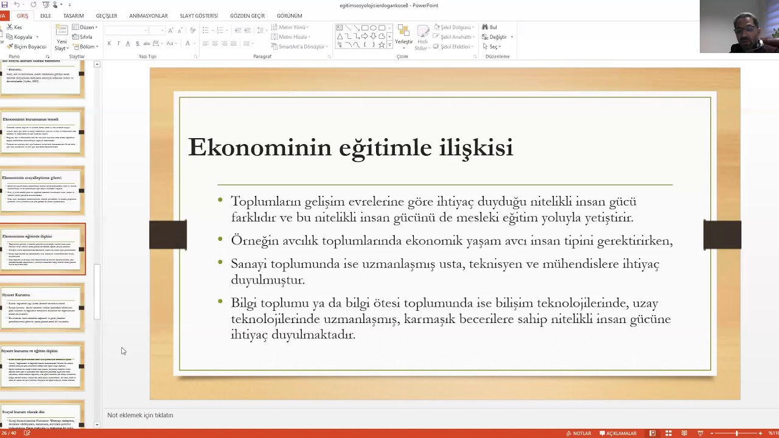Click Kopyala copy command
Image resolution: width=779 pixels, height=438 pixels.
[19, 37]
